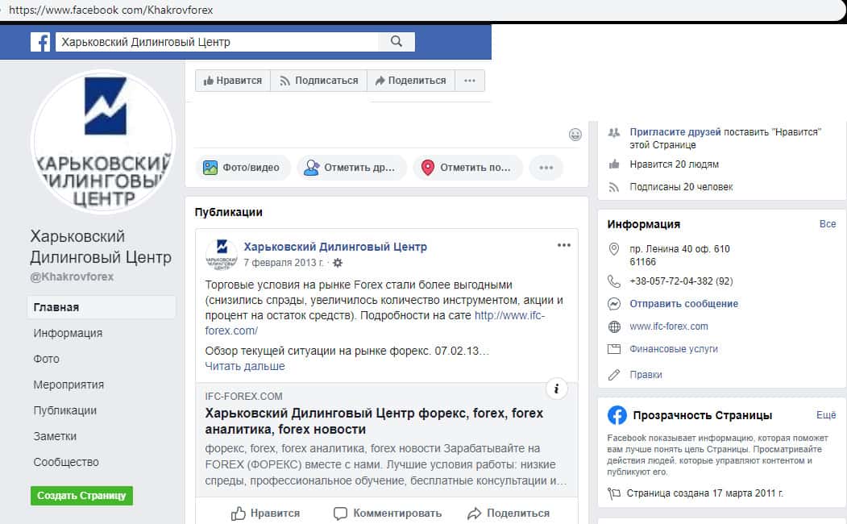Open post author name Харьковский Дилинговый Центр
The image size is (847, 524).
pyautogui.click(x=335, y=247)
